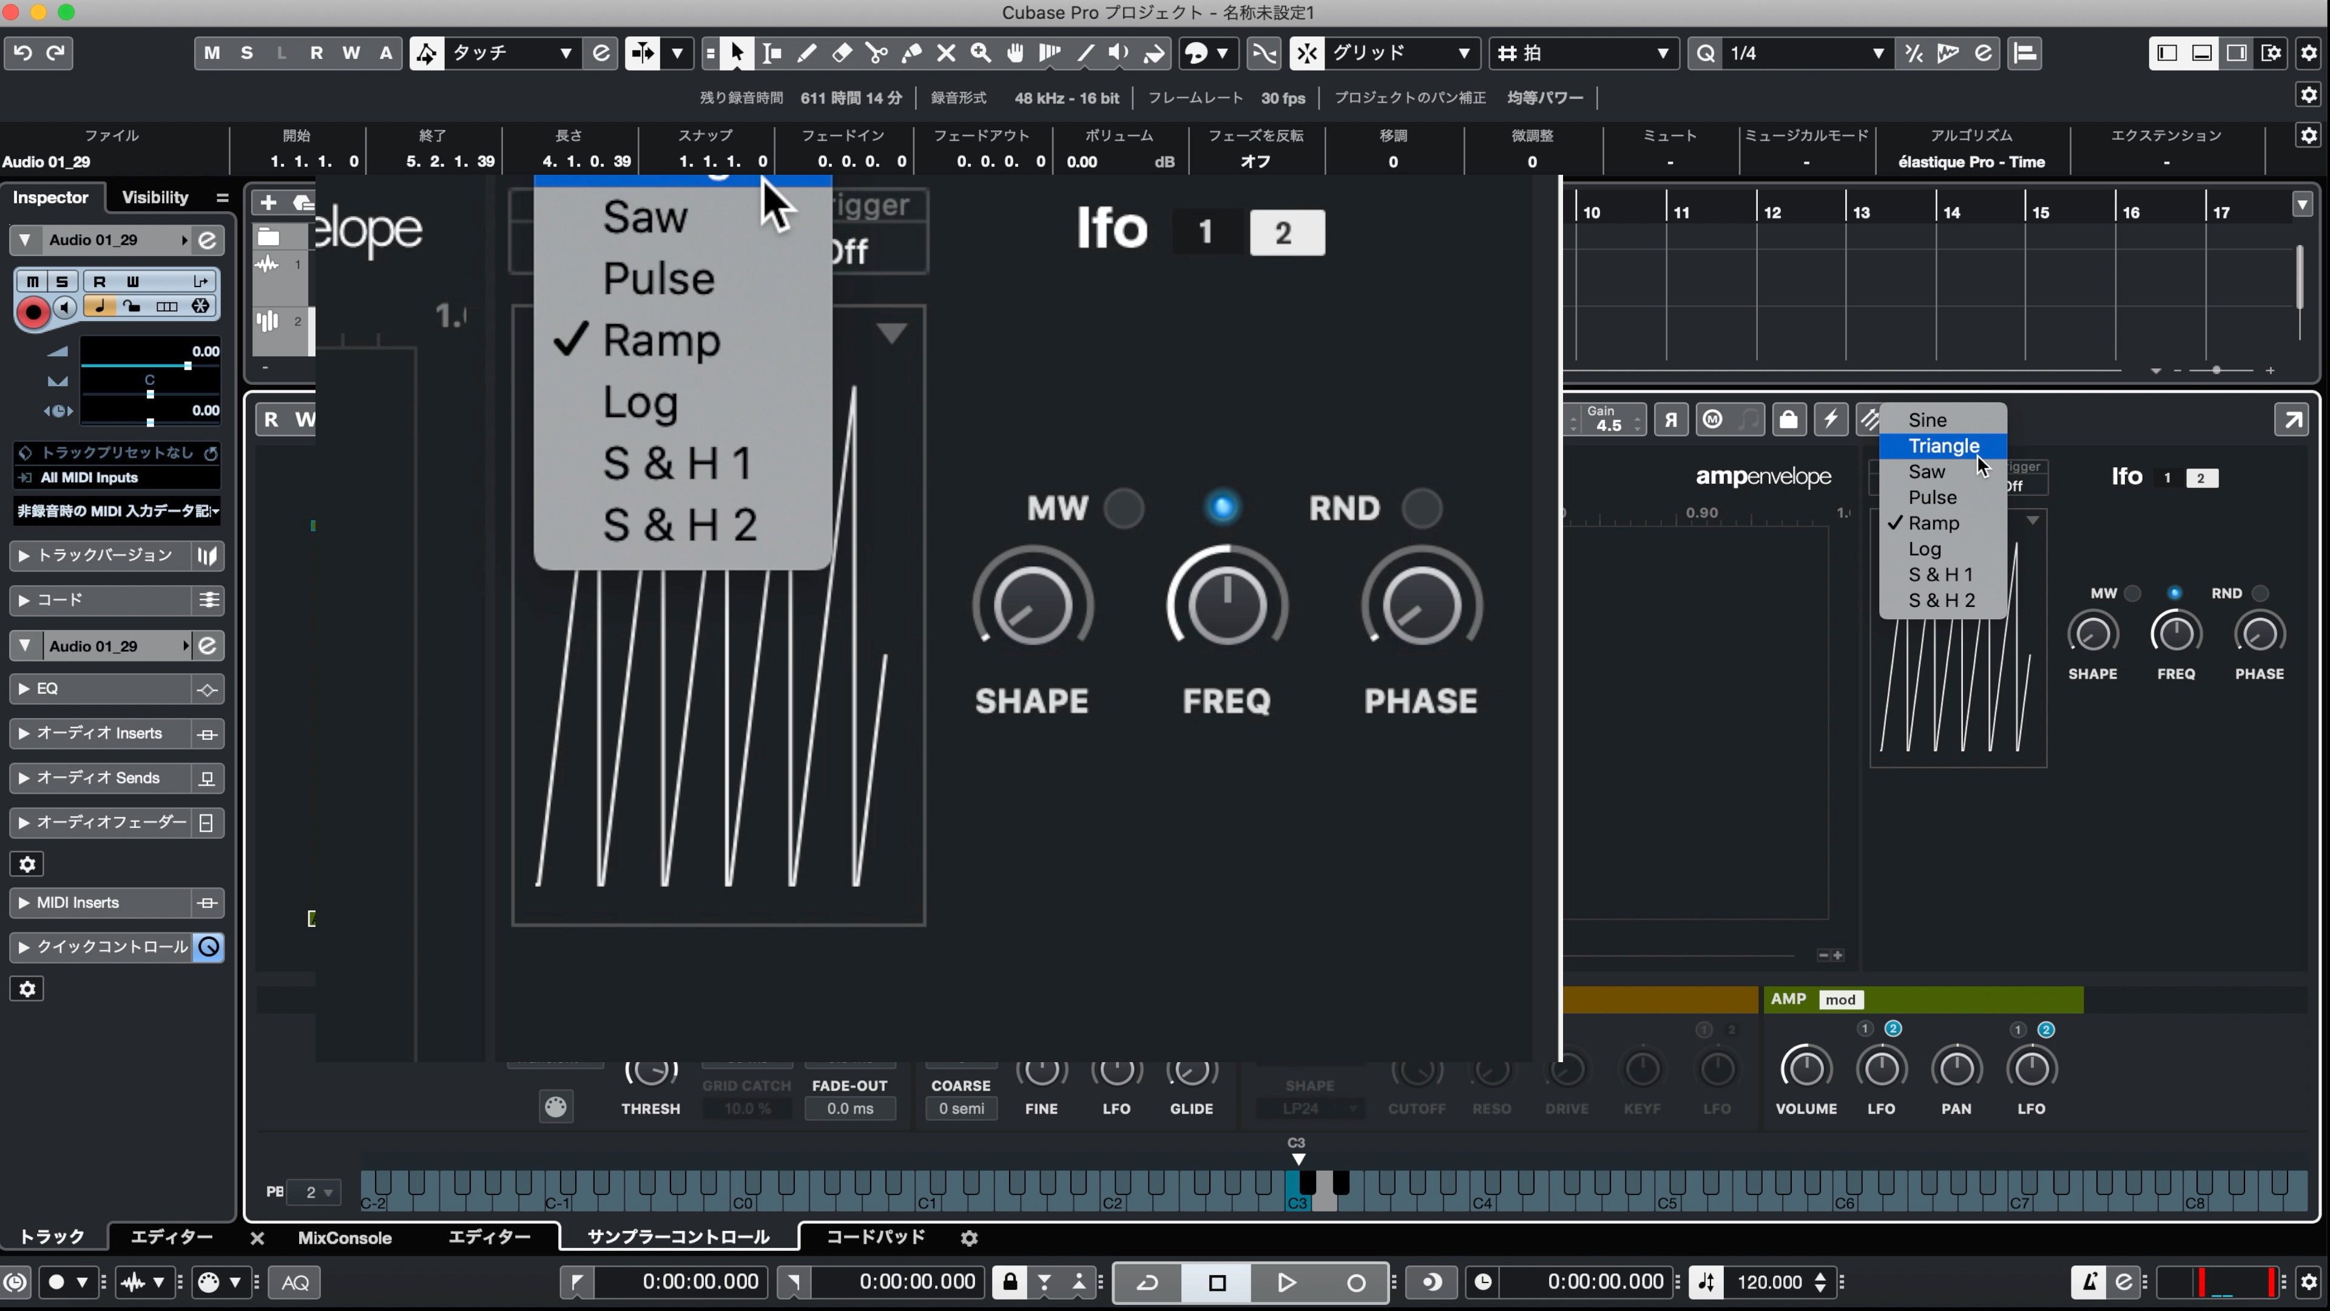Toggle global Read automation R button

316,53
